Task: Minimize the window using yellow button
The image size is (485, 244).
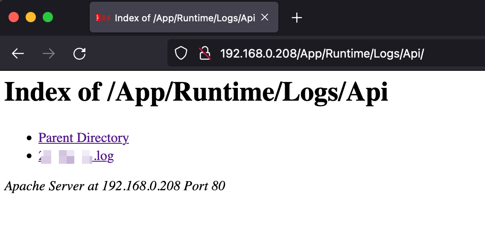Action: pyautogui.click(x=31, y=17)
